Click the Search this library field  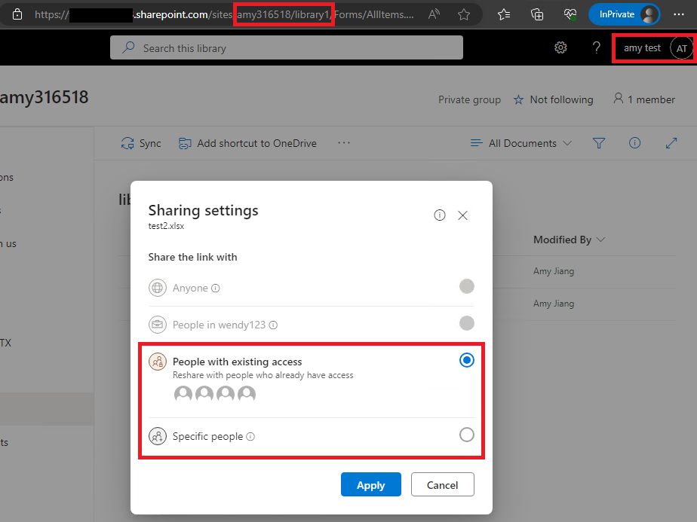pyautogui.click(x=287, y=47)
